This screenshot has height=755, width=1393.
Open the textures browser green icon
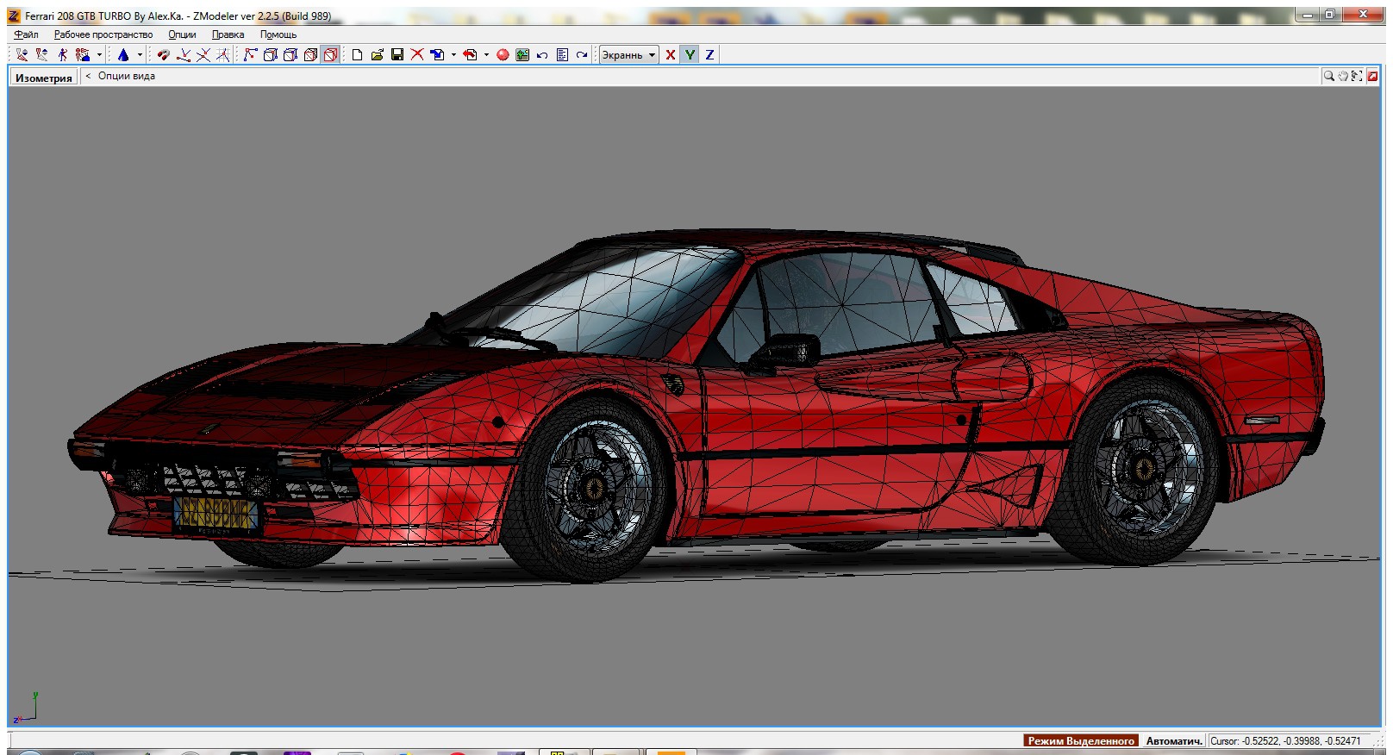click(x=522, y=55)
